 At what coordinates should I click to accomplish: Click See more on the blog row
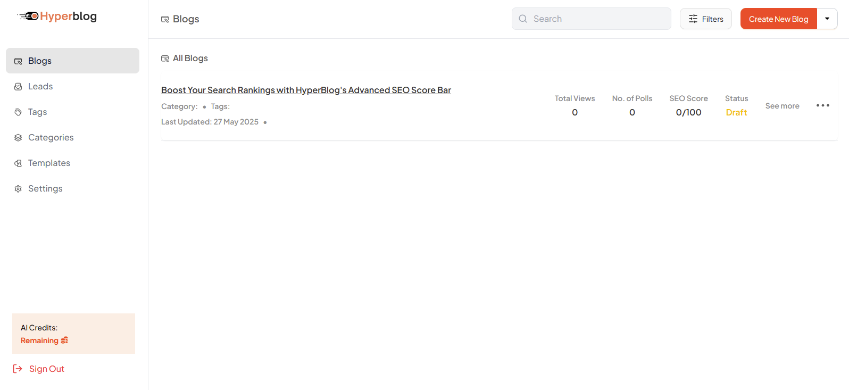[783, 106]
